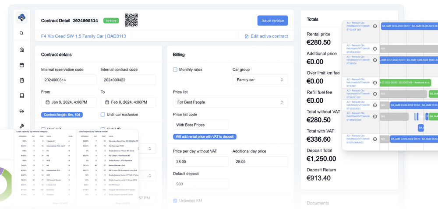Image resolution: width=438 pixels, height=209 pixels.
Task: Click the Rental price amount in Totals
Action: click(319, 42)
